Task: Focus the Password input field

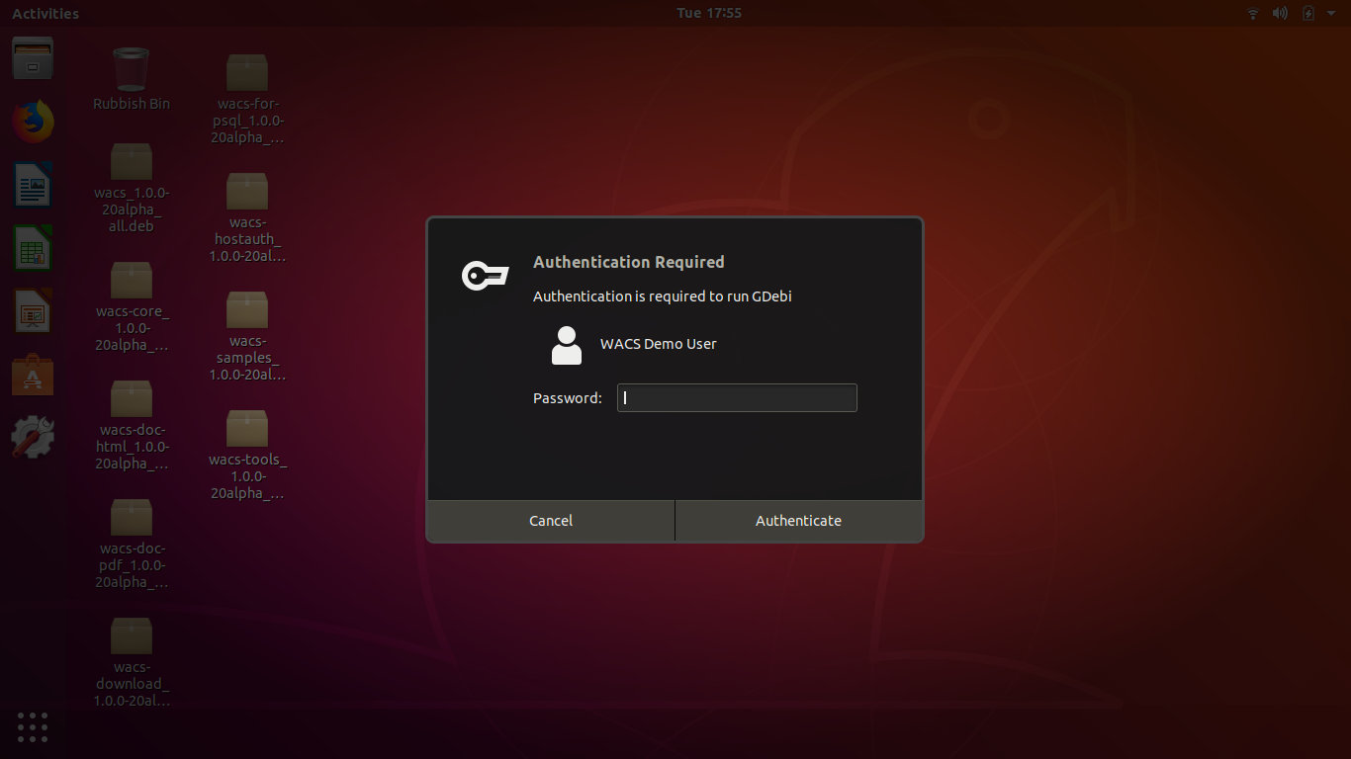Action: tap(737, 398)
